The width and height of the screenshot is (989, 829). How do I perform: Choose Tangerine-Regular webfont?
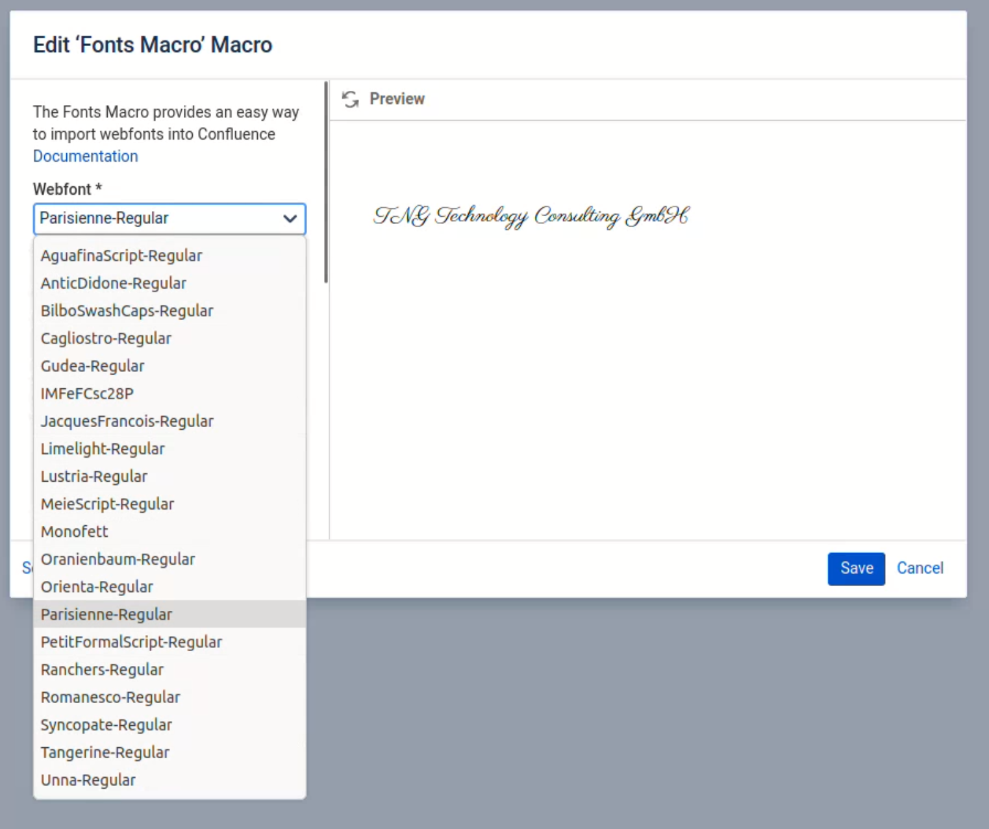(x=105, y=752)
